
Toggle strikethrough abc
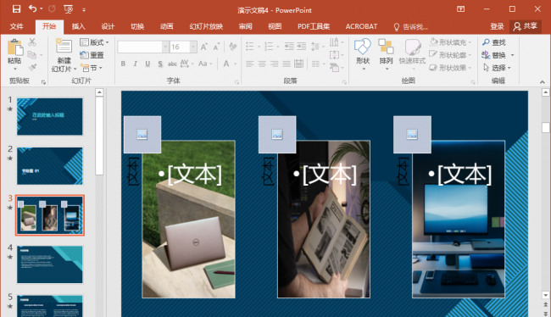172,64
